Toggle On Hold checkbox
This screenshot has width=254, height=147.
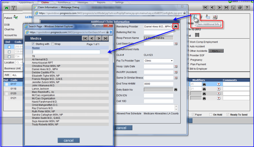211,115
